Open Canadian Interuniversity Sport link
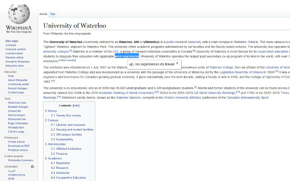The height and width of the screenshot is (181, 290). click(248, 98)
